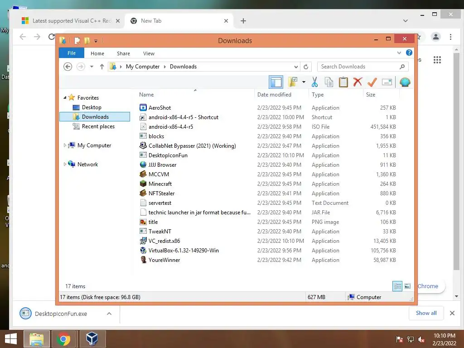Click the Copy toolbar icon
This screenshot has width=464, height=348.
pos(329,82)
